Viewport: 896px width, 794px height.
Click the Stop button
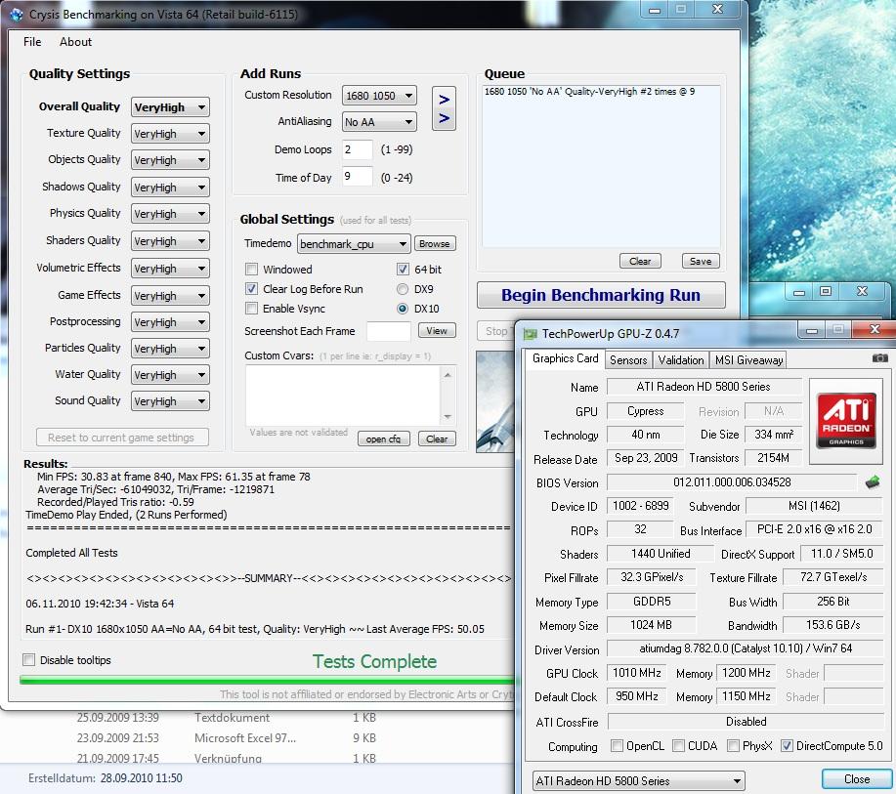496,331
